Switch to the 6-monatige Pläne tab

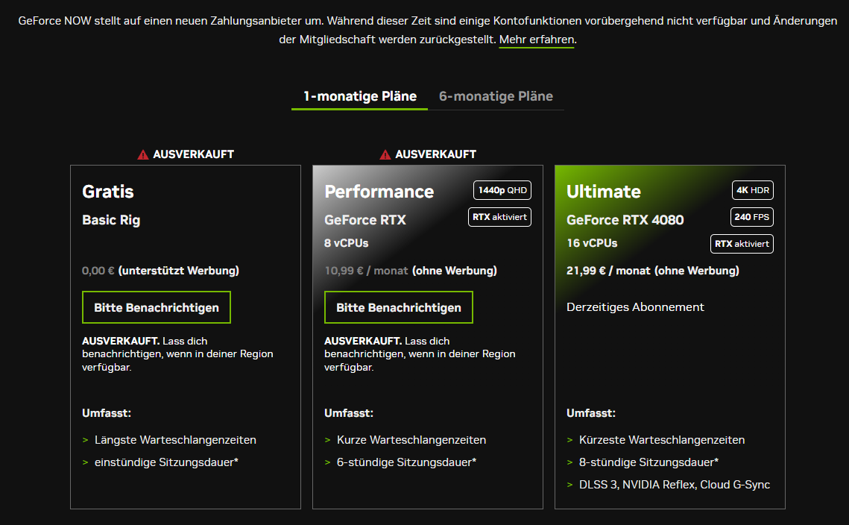tap(496, 96)
